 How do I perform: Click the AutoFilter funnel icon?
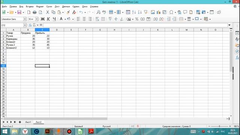point(146,12)
